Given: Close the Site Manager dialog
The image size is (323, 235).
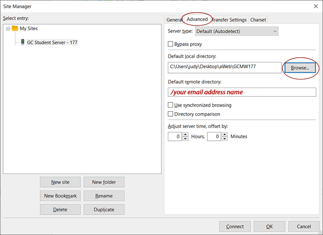Looking at the screenshot, I should 315,6.
